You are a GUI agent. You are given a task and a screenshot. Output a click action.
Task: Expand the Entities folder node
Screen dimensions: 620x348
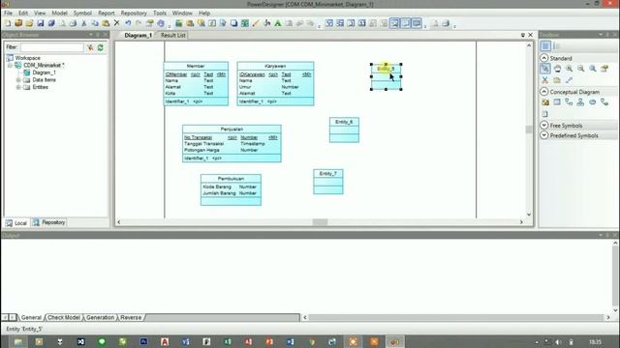pyautogui.click(x=18, y=87)
